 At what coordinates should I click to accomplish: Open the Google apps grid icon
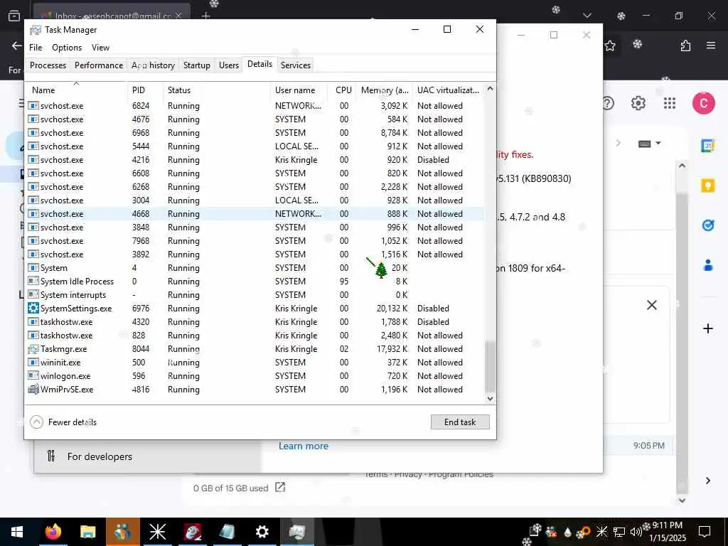[x=670, y=102]
